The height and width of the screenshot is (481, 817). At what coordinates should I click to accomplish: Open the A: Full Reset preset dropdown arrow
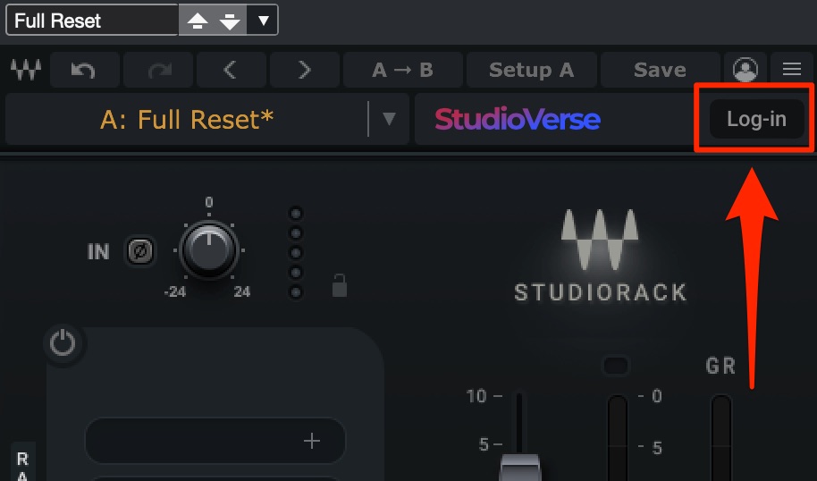point(389,119)
